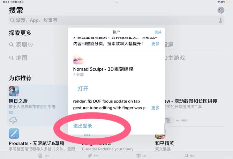The width and height of the screenshot is (233, 159).
Task: Tap the magnifier icon inside the search field
Action: [12, 20]
